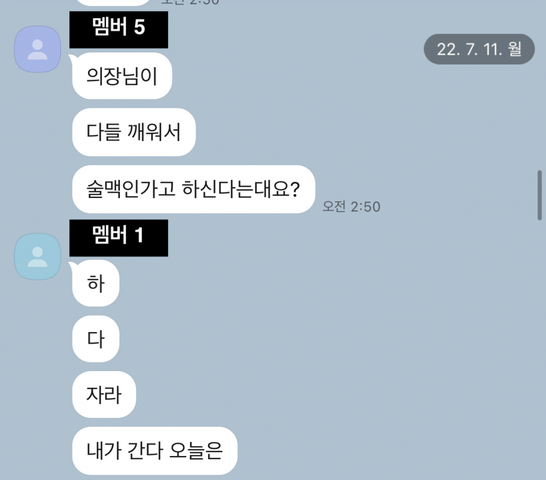
Task: Tap the 의장님이 message bubble
Action: pyautogui.click(x=122, y=76)
